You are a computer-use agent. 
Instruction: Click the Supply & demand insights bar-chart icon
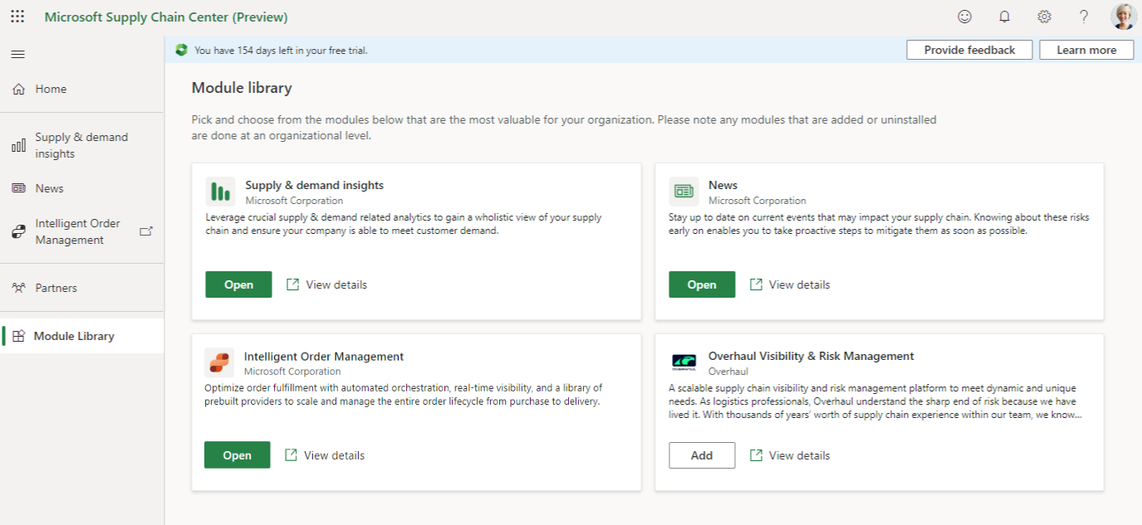[18, 146]
